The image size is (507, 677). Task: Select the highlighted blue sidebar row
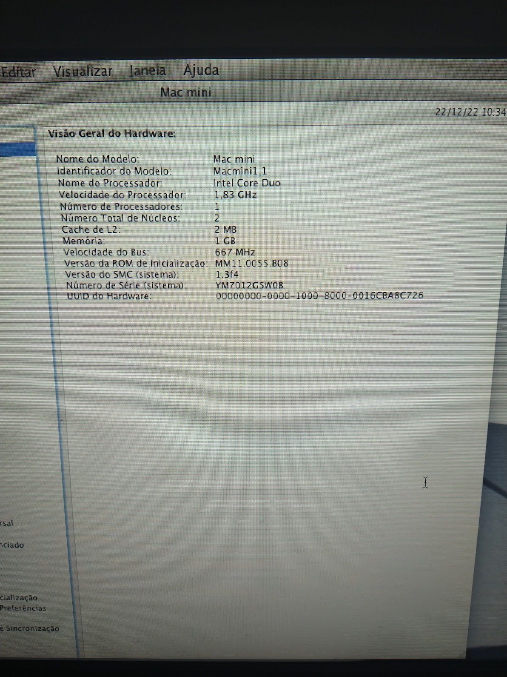pos(17,150)
